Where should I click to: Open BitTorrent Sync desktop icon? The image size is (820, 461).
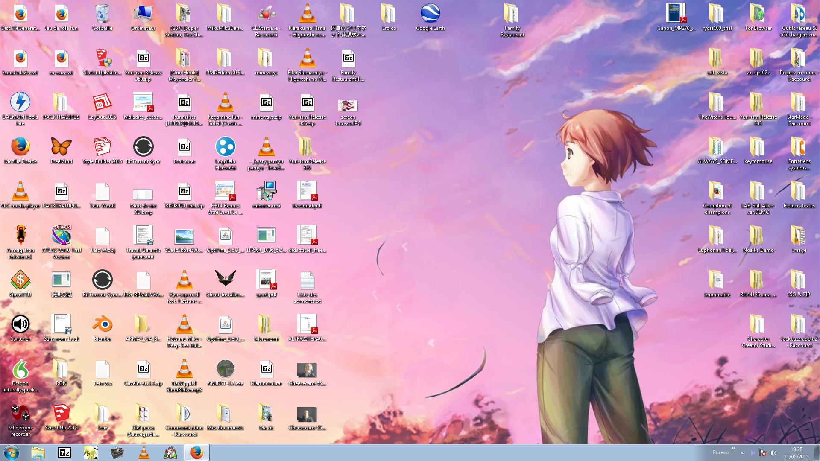[x=143, y=150]
